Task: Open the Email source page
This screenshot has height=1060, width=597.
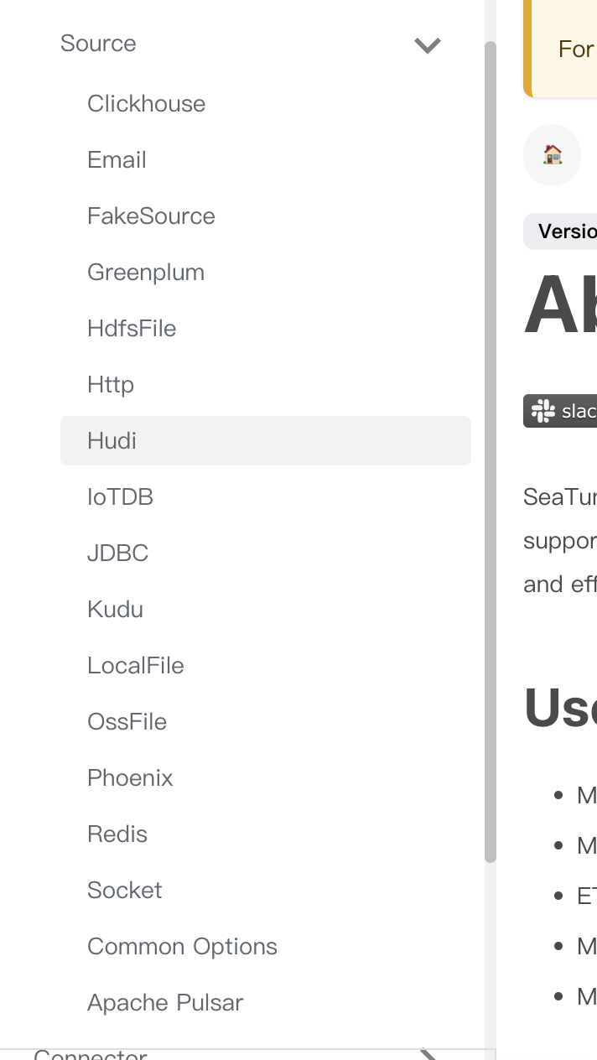Action: (x=117, y=159)
